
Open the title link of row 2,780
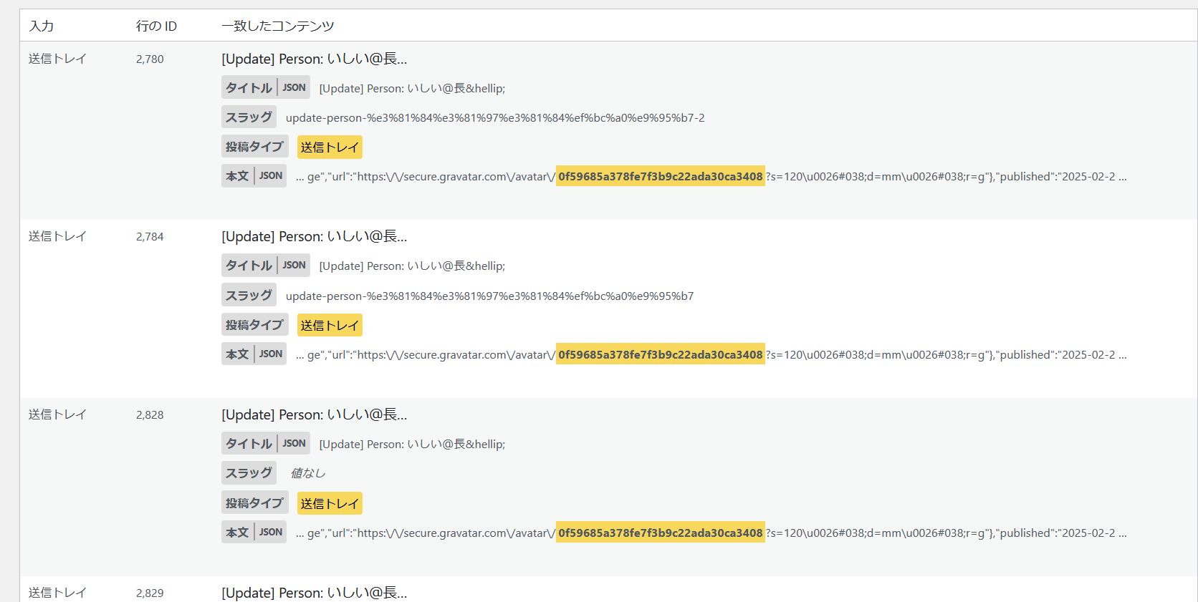[x=314, y=59]
